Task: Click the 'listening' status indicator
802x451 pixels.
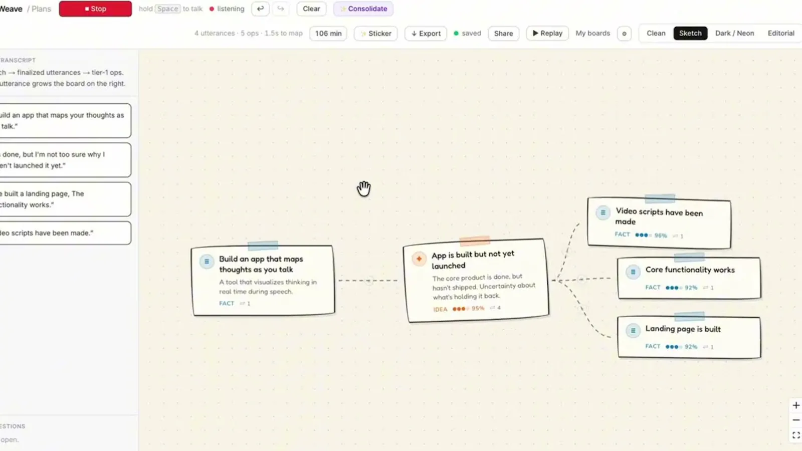Action: coord(227,9)
